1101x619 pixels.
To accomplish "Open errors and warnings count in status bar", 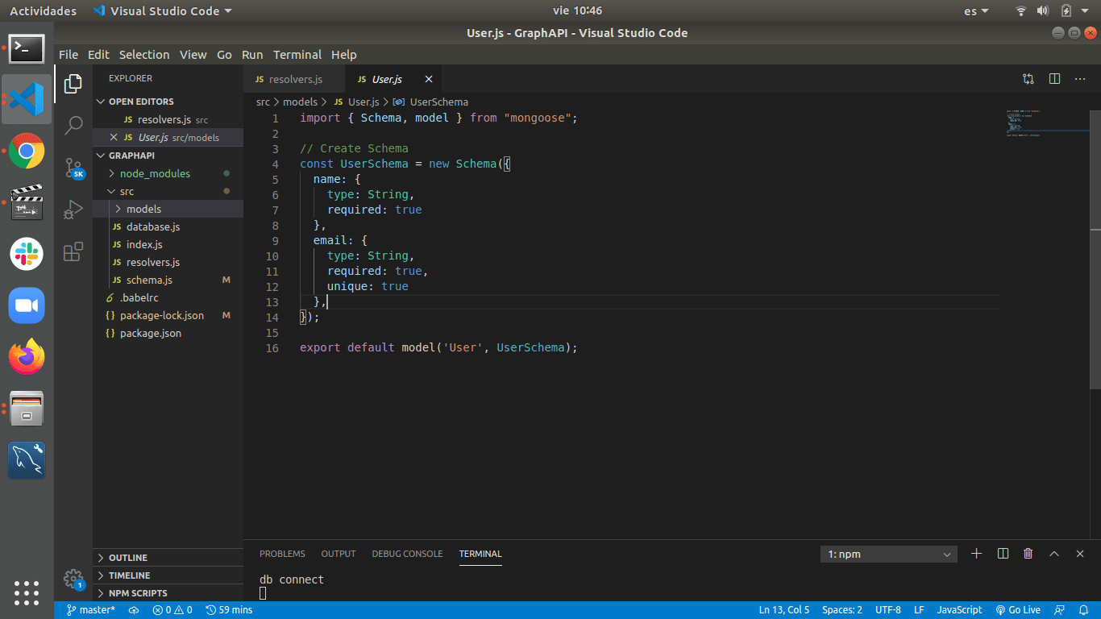I will (172, 610).
